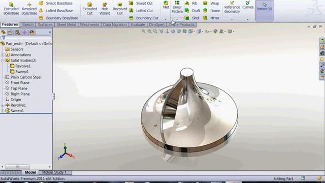Switch to the Evaluate tab

coord(138,25)
